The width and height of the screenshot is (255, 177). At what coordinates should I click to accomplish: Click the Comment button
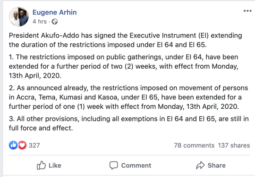[x=130, y=165]
